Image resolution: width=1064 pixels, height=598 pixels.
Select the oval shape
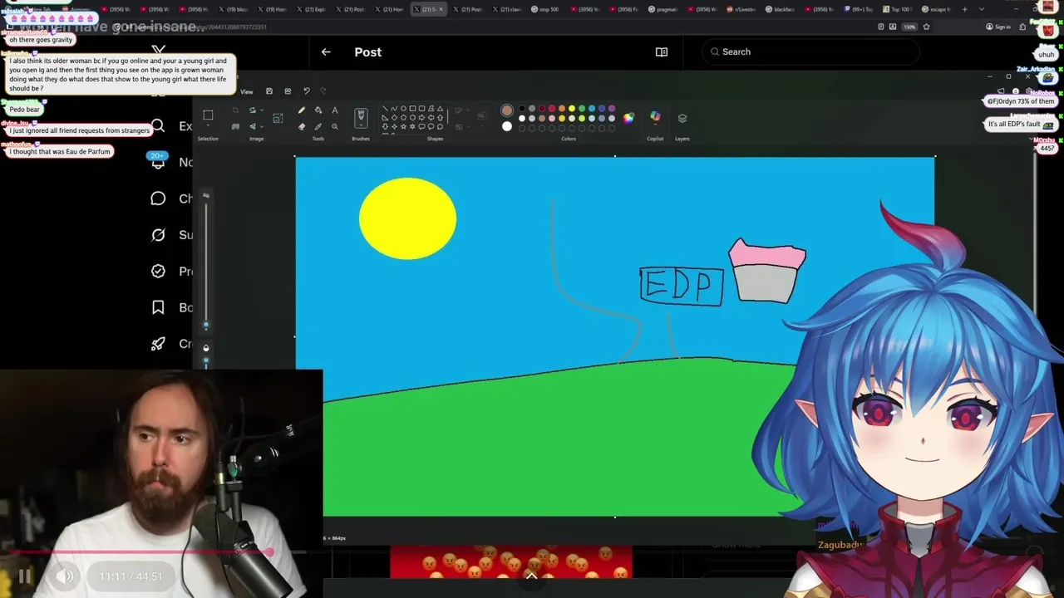(x=403, y=109)
